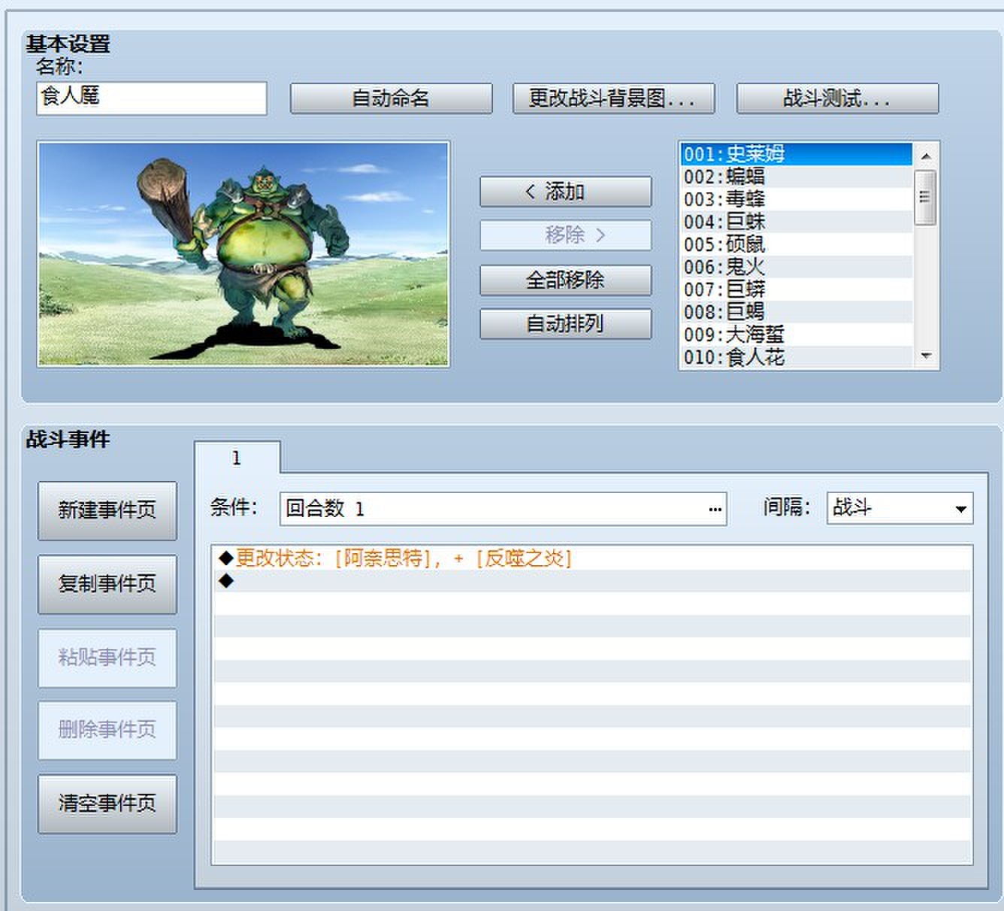The width and height of the screenshot is (1004, 911).
Task: Click 清空事件页 button
Action: point(107,804)
